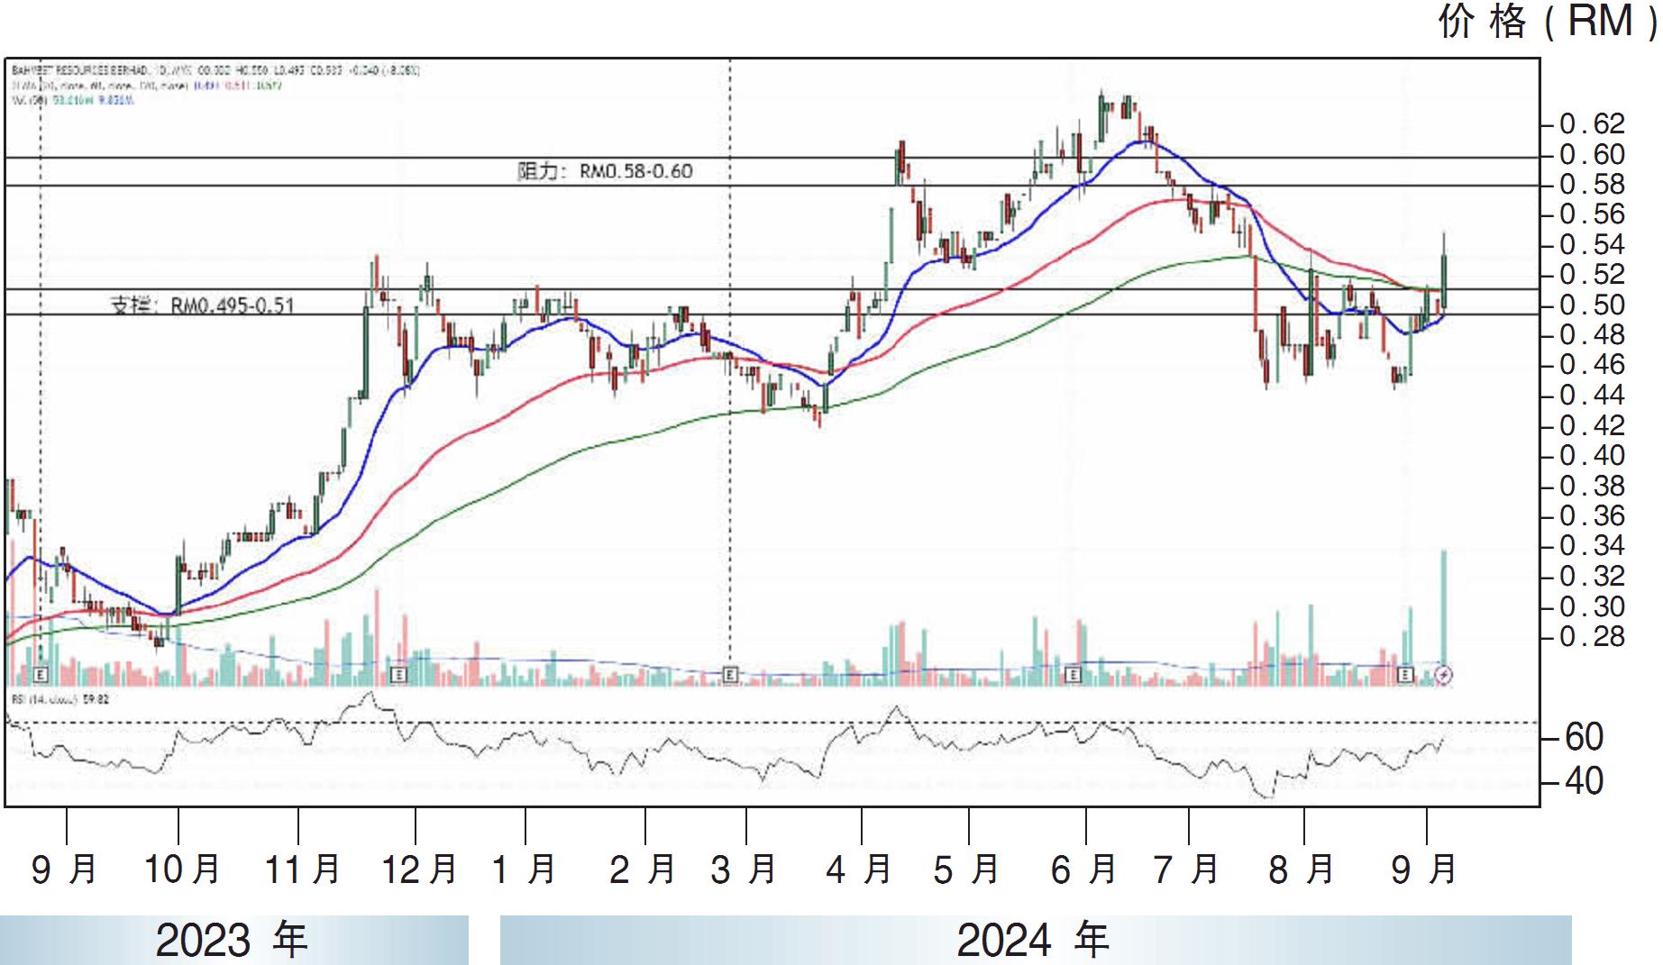Click the purple lightning bolt icon
Screen dimensions: 1663x965
pos(1443,675)
